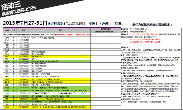Select the '姓名' column header
The image size is (183, 110).
tap(7, 30)
